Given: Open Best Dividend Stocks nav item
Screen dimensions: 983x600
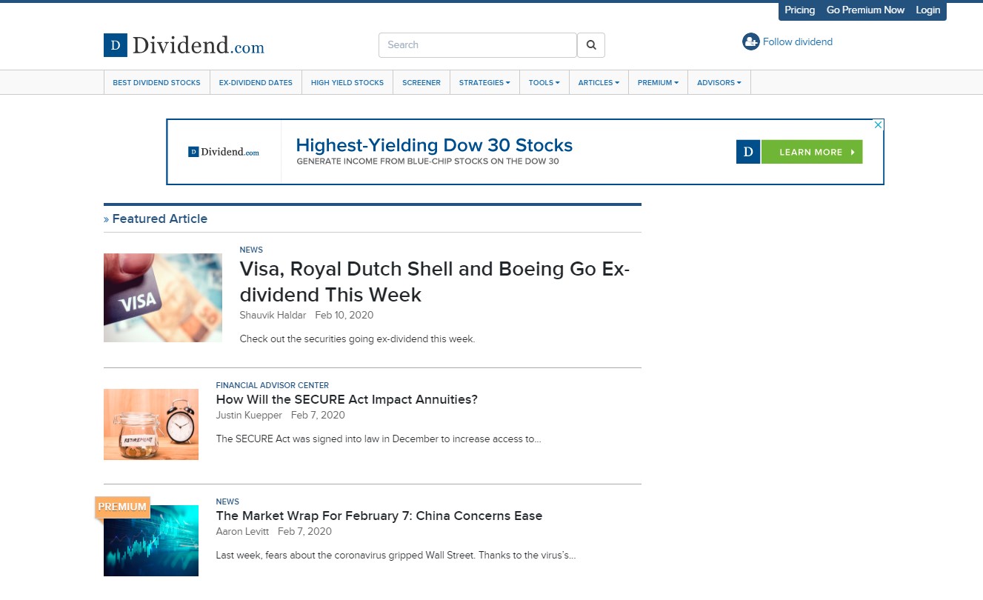Looking at the screenshot, I should coord(156,83).
